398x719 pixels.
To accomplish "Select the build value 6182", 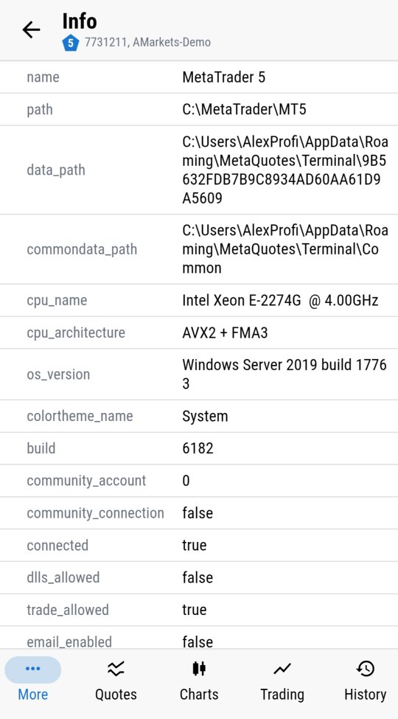I will 198,448.
